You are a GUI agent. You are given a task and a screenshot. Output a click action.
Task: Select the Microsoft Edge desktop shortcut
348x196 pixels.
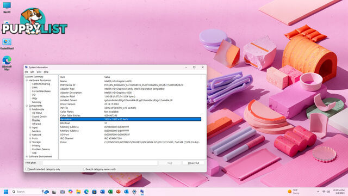tap(7, 63)
